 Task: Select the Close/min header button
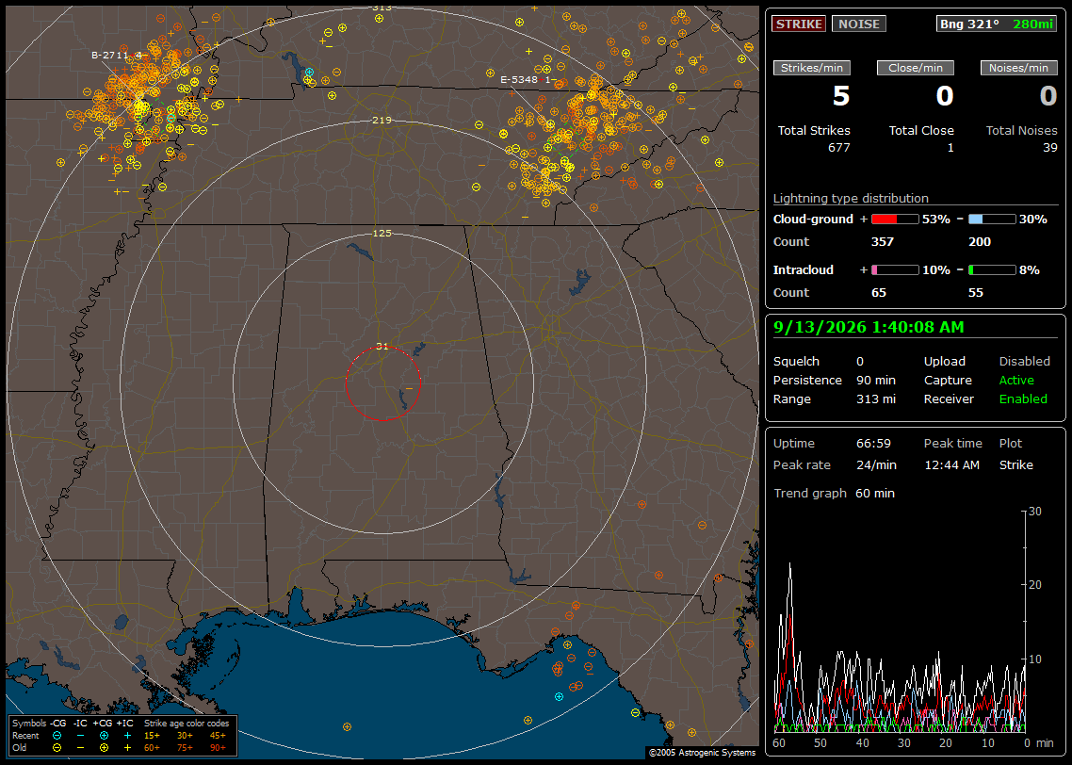[x=916, y=68]
